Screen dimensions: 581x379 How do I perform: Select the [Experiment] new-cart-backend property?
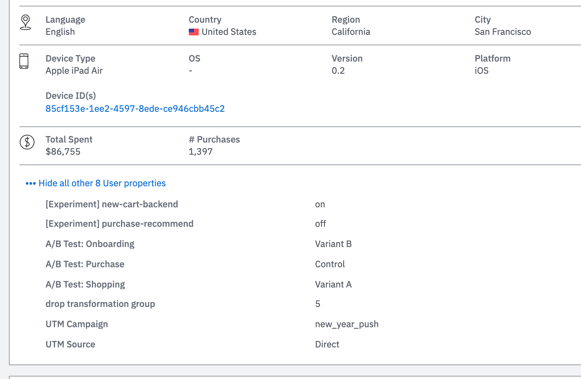tap(112, 204)
